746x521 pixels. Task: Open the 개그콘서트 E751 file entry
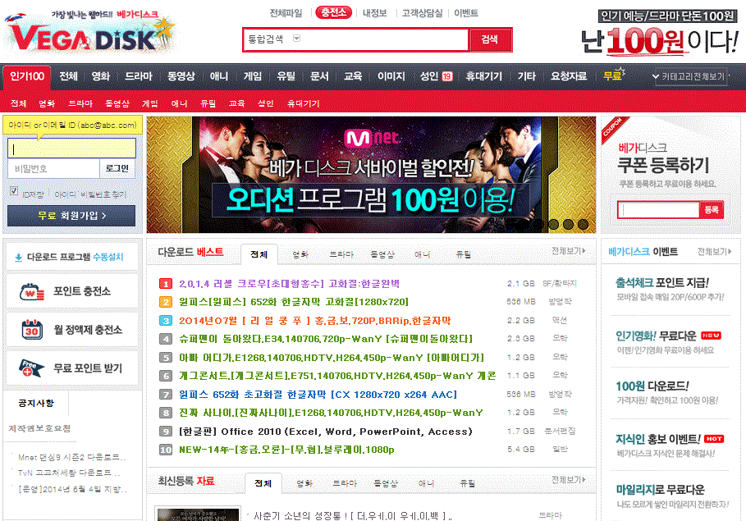tap(337, 376)
